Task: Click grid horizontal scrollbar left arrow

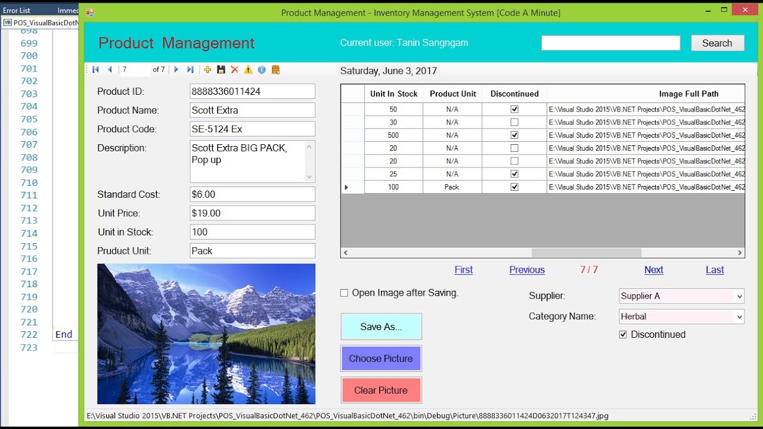Action: pyautogui.click(x=346, y=253)
